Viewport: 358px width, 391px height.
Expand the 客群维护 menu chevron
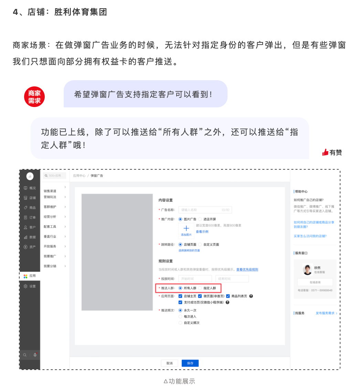point(65,207)
